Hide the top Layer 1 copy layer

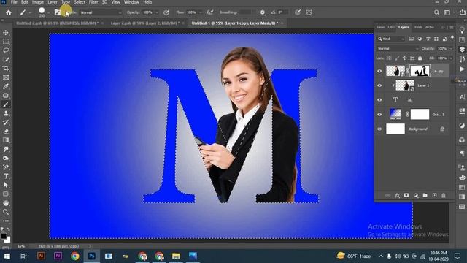point(379,71)
